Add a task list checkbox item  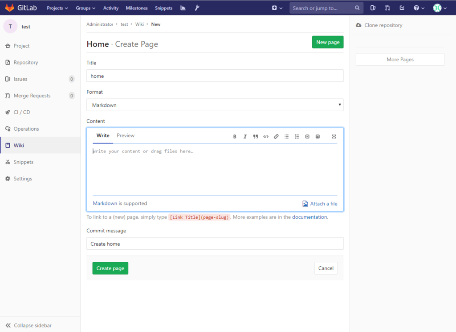coord(307,136)
